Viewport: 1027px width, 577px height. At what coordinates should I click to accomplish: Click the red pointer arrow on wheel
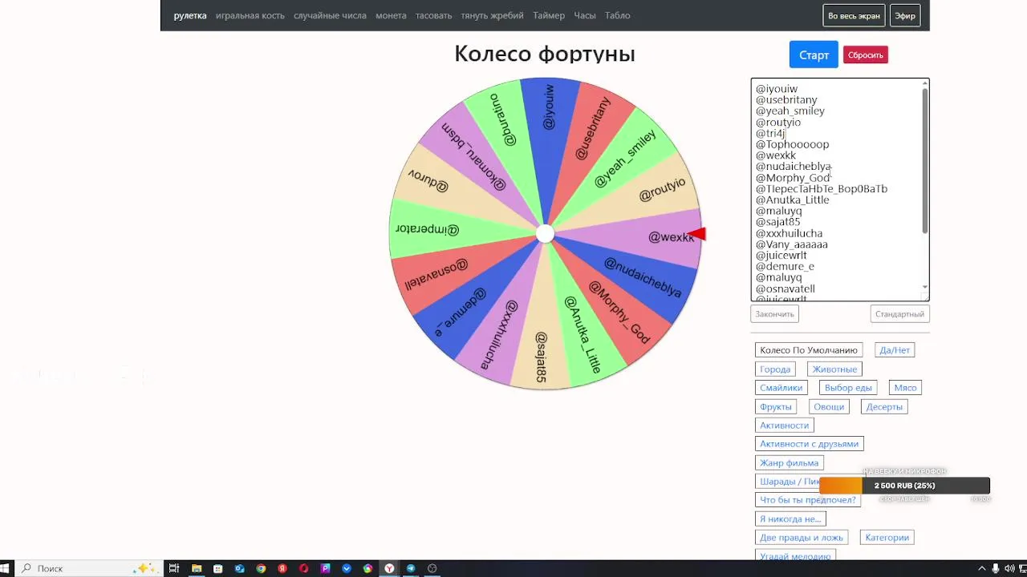pos(696,234)
